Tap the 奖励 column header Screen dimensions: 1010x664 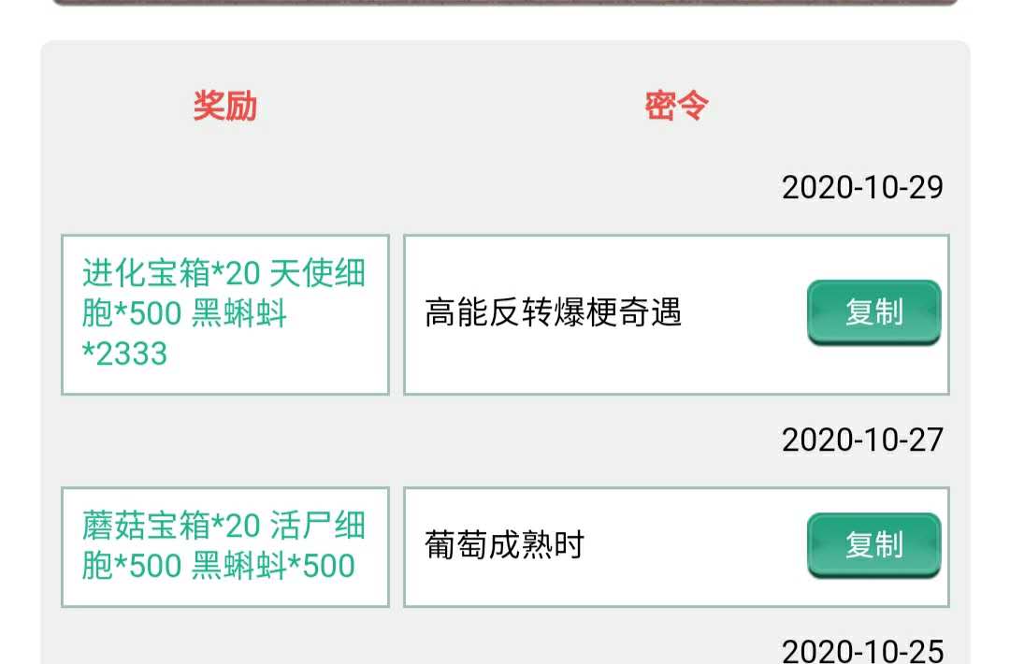coord(224,107)
